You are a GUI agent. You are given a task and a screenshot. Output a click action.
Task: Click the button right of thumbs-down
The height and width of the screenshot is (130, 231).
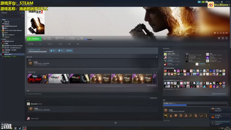coord(69,51)
